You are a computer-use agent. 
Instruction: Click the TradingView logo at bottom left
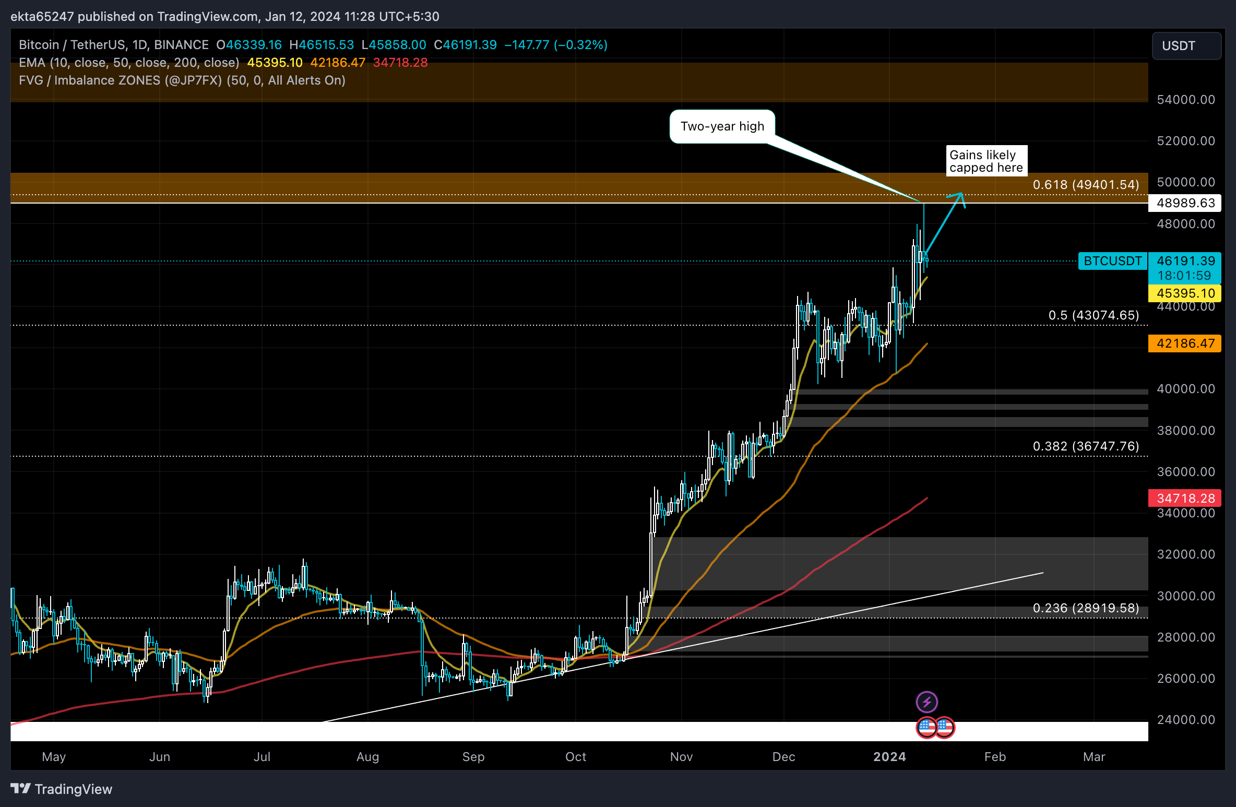(x=62, y=789)
